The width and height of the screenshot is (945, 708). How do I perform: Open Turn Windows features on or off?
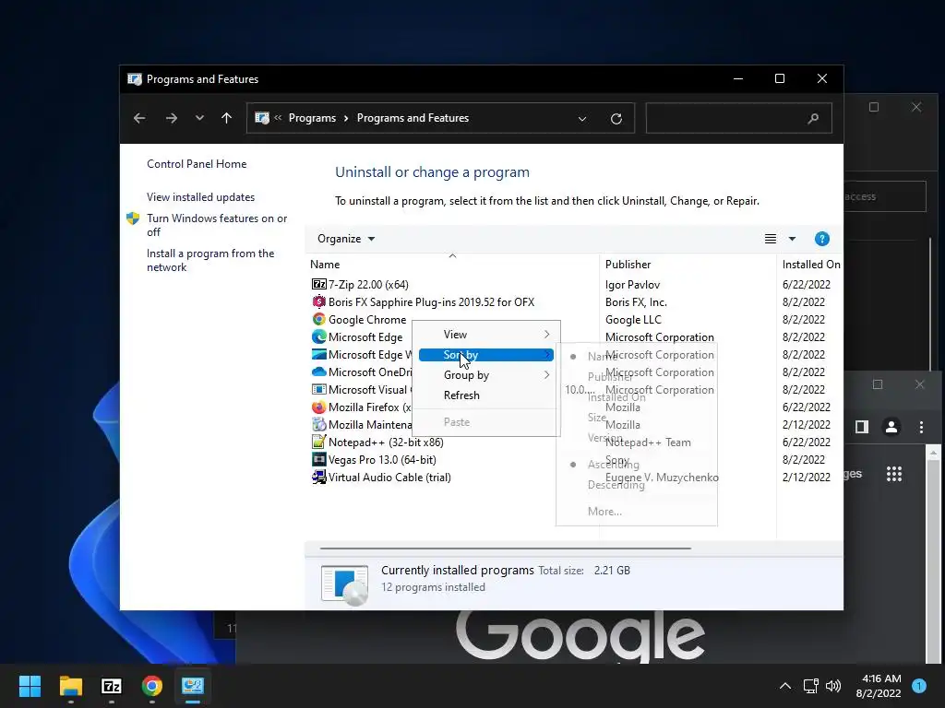point(217,225)
